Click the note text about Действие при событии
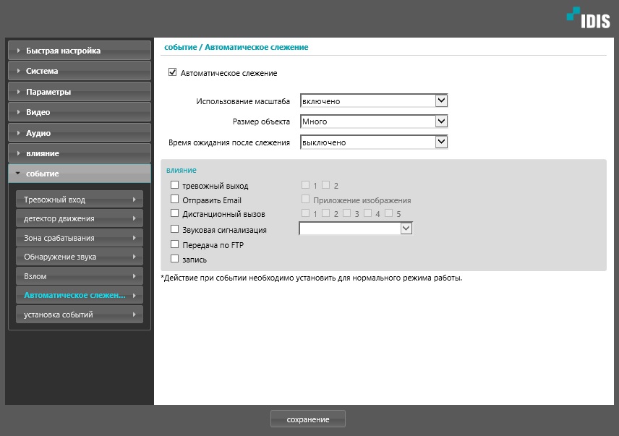This screenshot has width=619, height=436. [312, 278]
